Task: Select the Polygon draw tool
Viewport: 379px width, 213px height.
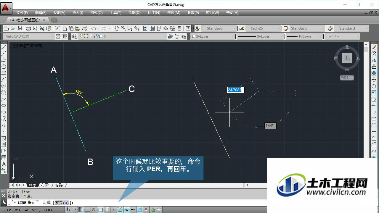Action: tap(4, 67)
